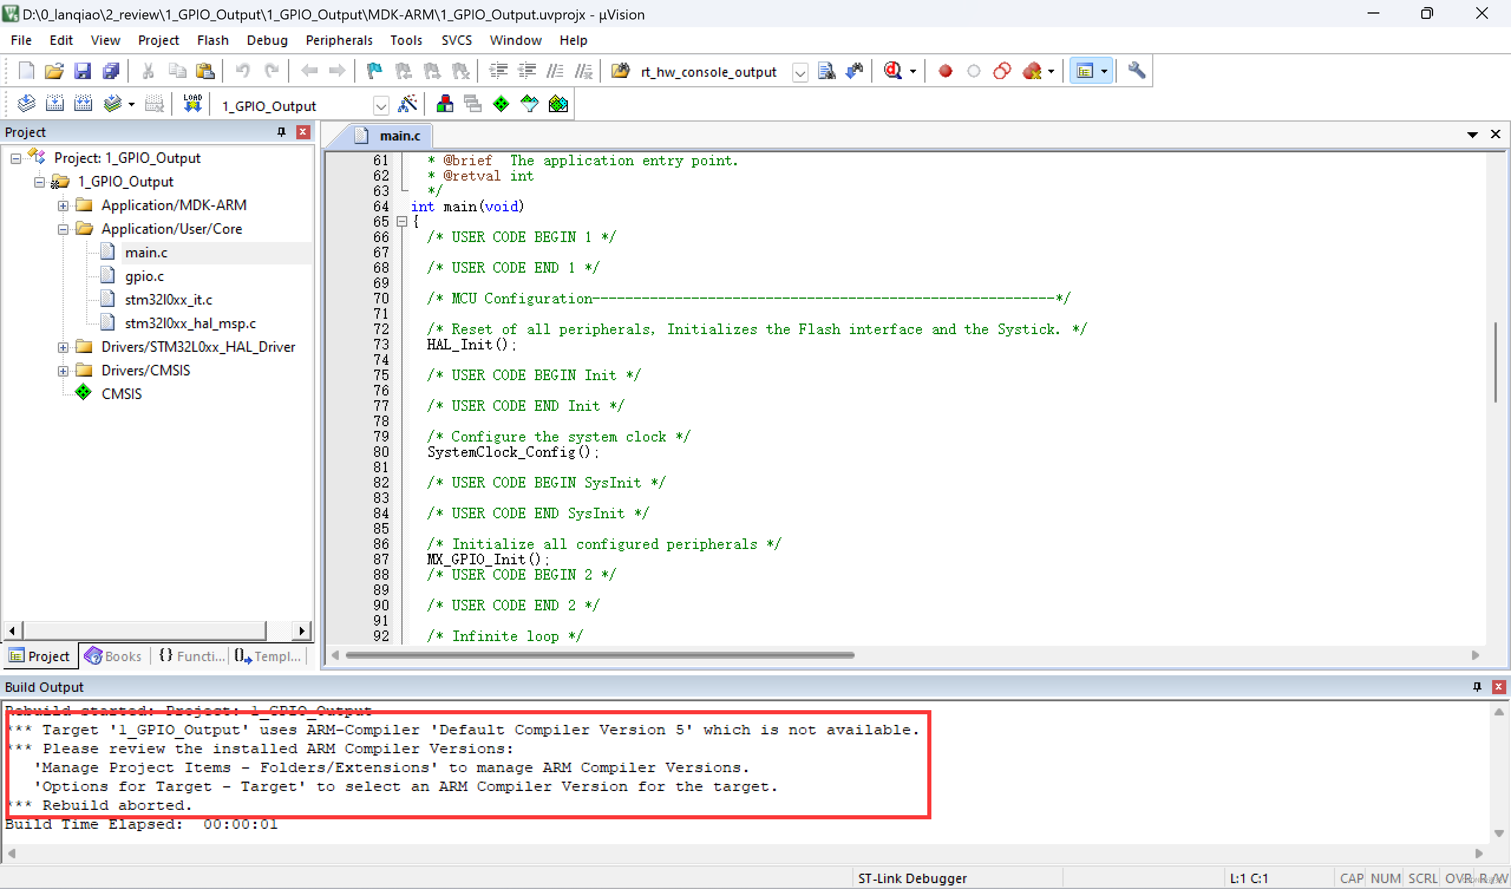Navigate forwards with the right arrow
Image resolution: width=1511 pixels, height=889 pixels.
click(338, 71)
